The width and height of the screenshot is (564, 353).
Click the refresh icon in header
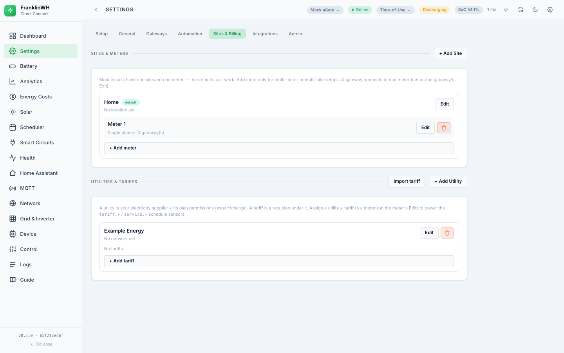(521, 10)
